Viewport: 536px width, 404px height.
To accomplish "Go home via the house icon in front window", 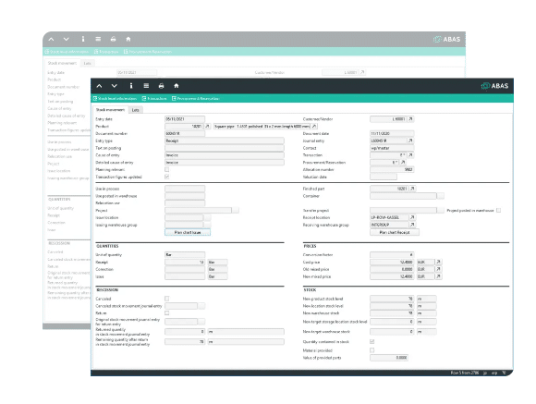I will point(177,86).
